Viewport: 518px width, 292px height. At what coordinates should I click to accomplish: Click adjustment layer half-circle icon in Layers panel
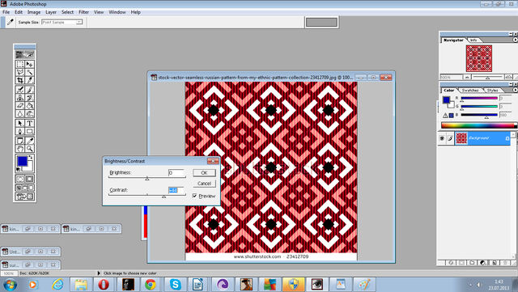pos(483,263)
